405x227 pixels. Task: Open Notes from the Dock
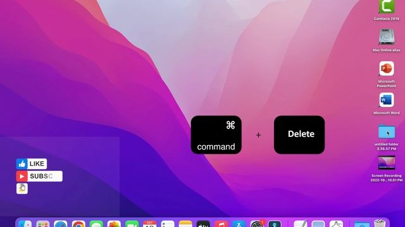pyautogui.click(x=185, y=224)
